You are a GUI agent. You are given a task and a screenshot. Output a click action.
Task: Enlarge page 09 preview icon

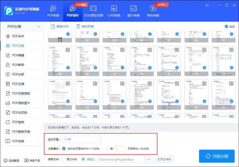95,50
